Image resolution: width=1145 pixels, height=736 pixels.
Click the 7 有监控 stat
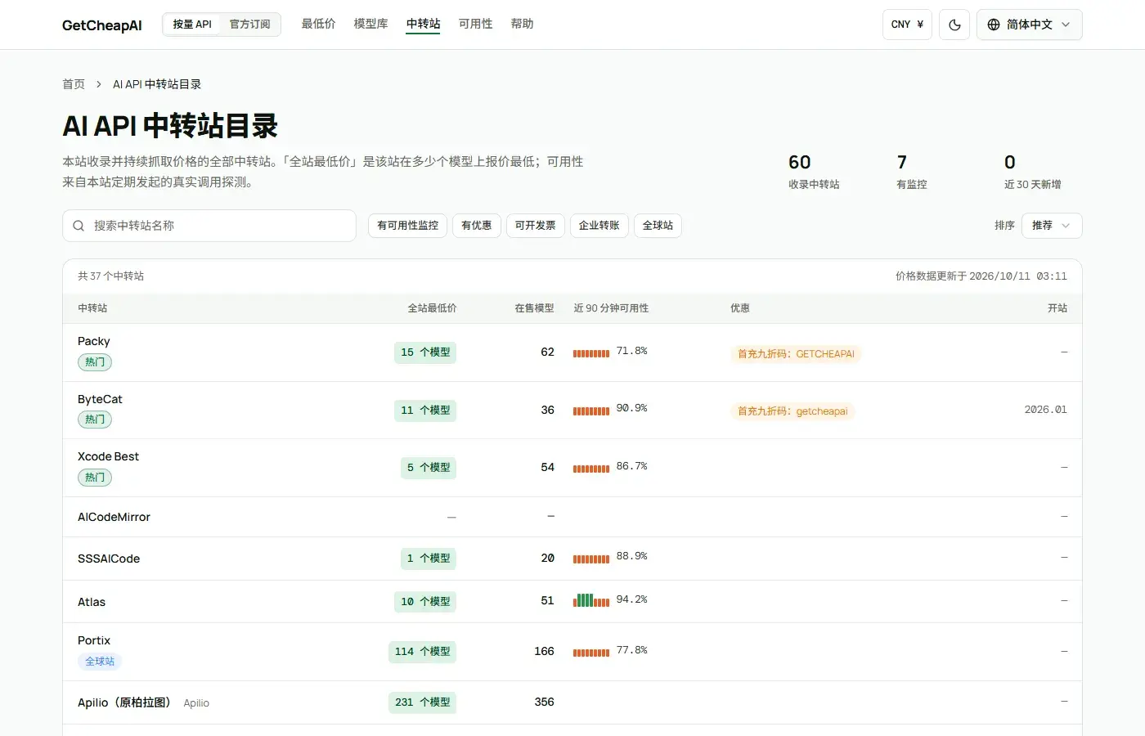coord(912,172)
